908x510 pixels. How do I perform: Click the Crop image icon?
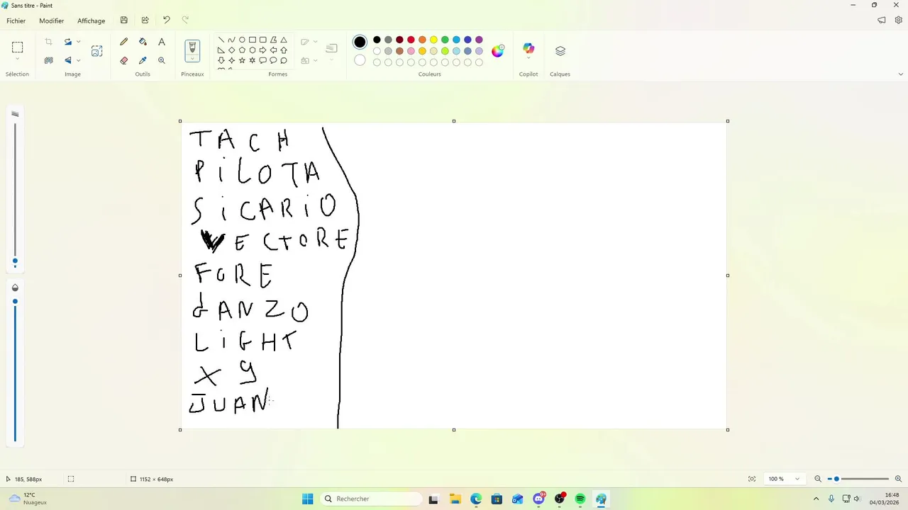[48, 42]
